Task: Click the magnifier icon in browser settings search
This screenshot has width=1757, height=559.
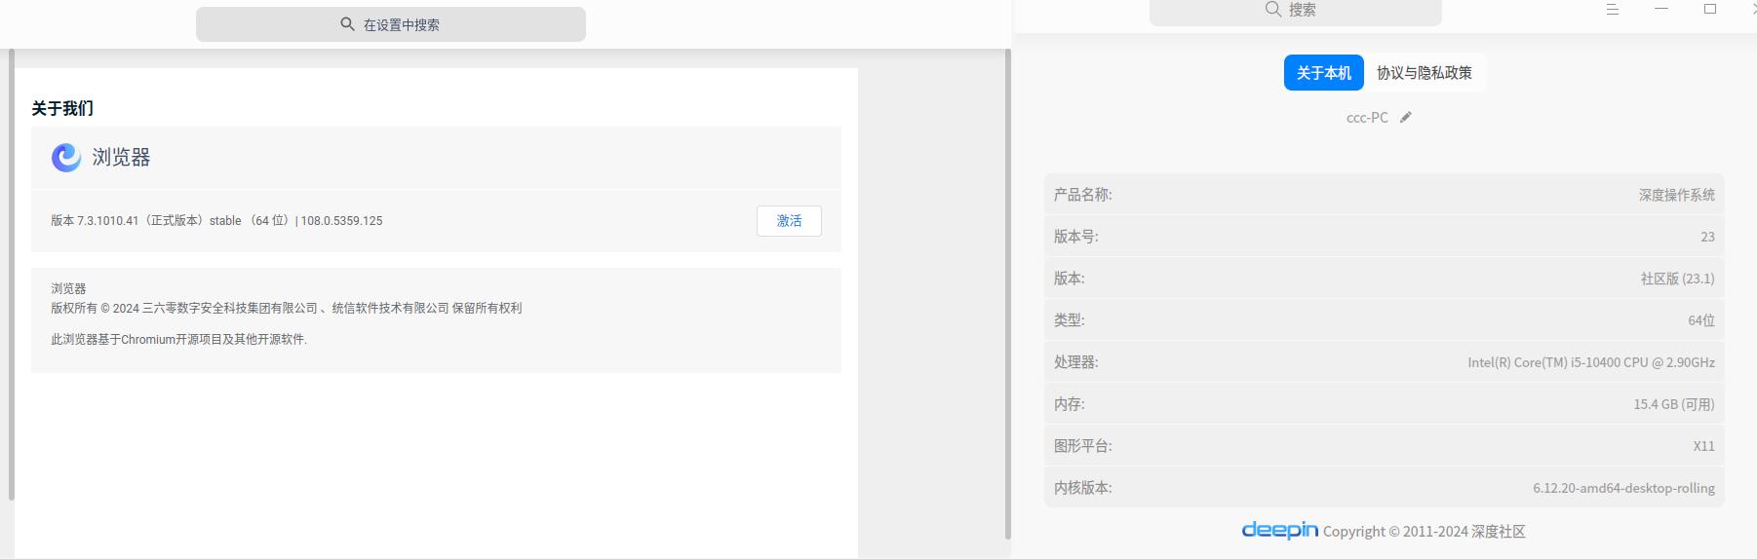Action: 347,24
